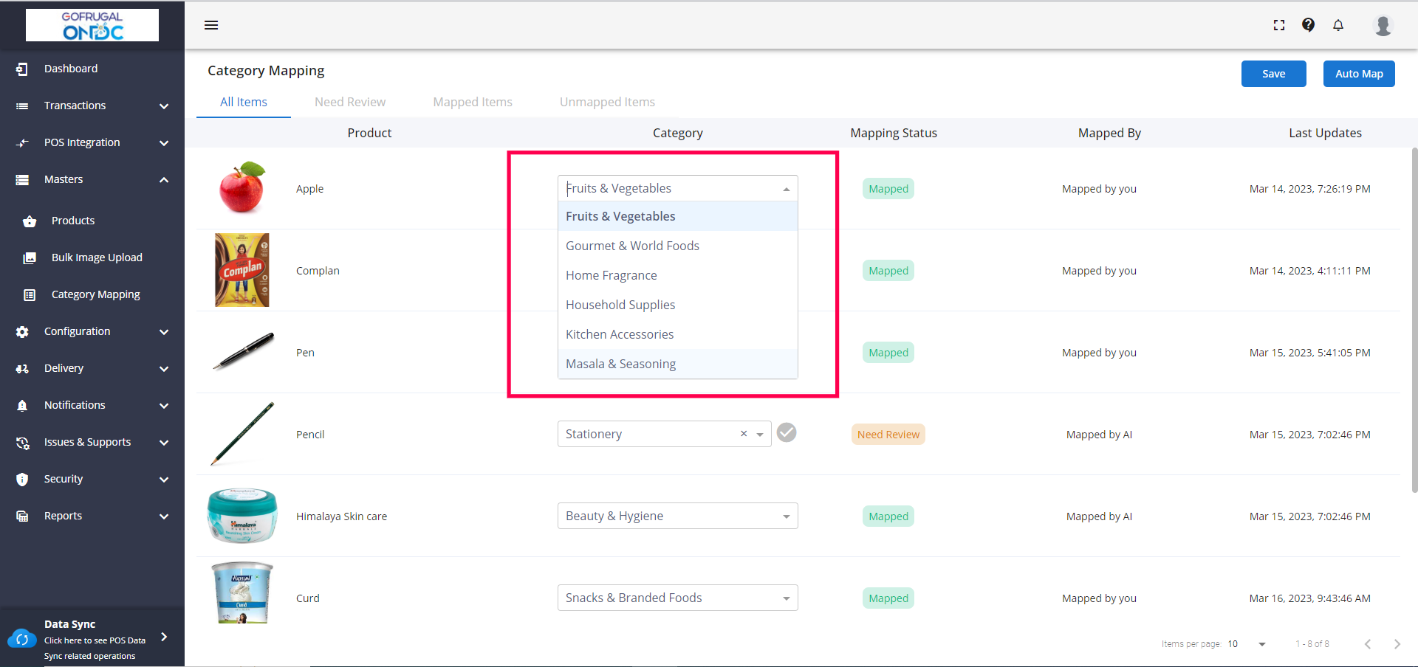
Task: Open the user profile avatar
Action: [1383, 25]
